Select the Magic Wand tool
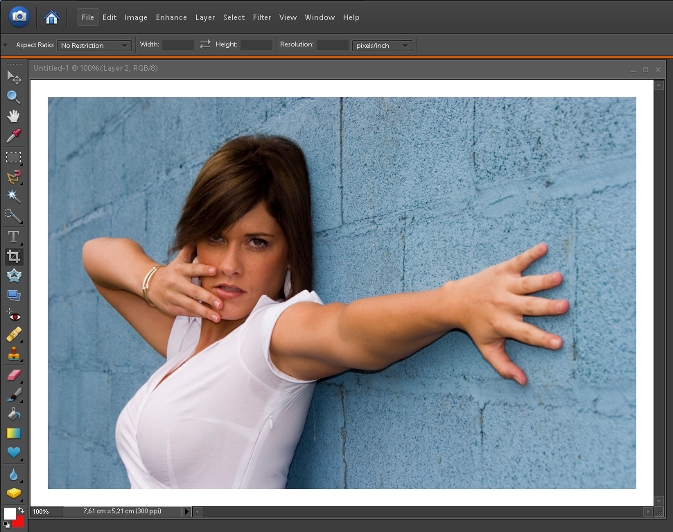673x532 pixels. [13, 196]
